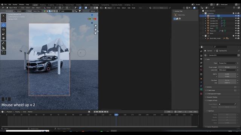This screenshot has width=241, height=135.
Task: Play the animation in reverse
Action: [100, 112]
